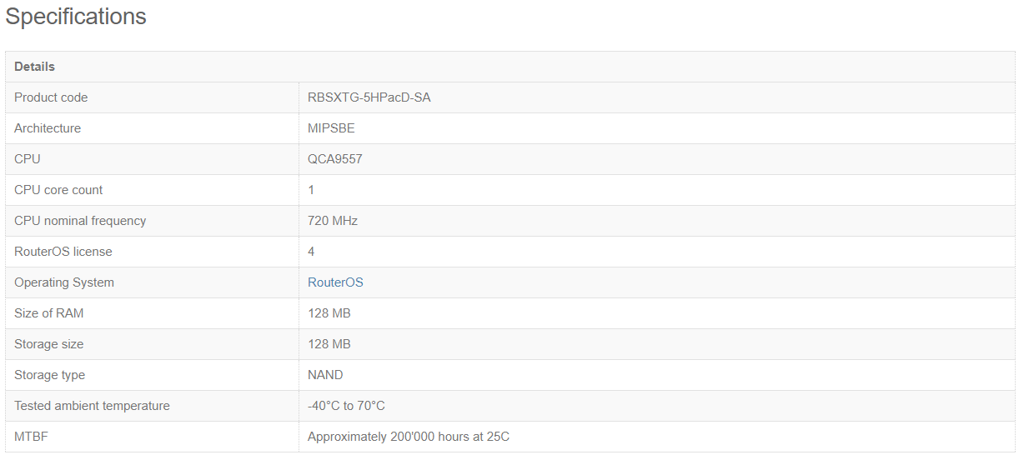This screenshot has width=1024, height=460.
Task: Click the Product code row label
Action: (51, 97)
